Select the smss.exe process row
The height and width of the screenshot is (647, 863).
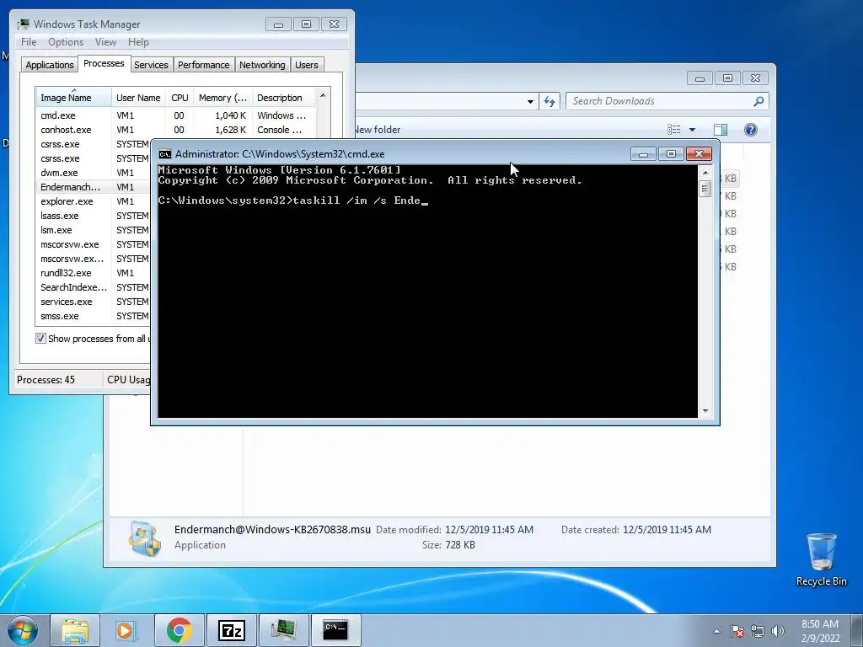[93, 316]
